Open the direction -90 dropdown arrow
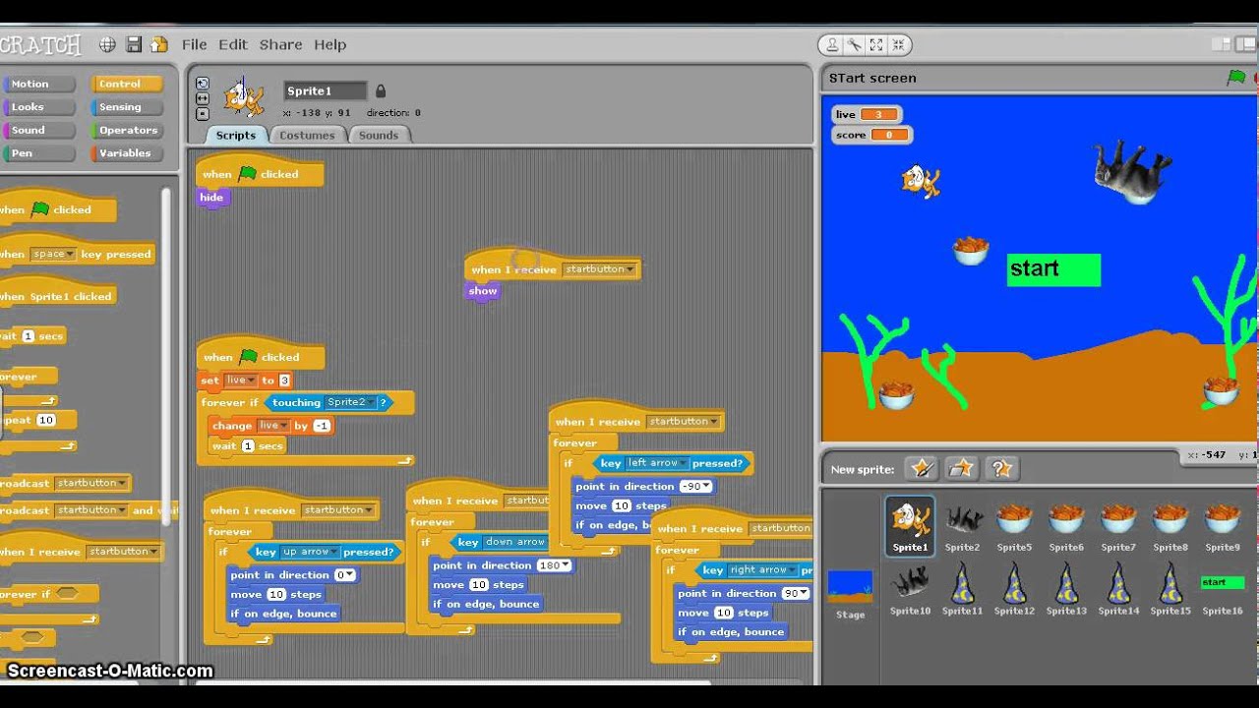Image resolution: width=1259 pixels, height=708 pixels. tap(705, 487)
